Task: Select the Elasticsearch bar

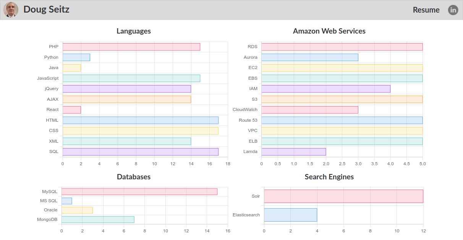Action: (290, 215)
